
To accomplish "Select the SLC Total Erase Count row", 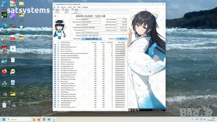I will (x=90, y=68).
